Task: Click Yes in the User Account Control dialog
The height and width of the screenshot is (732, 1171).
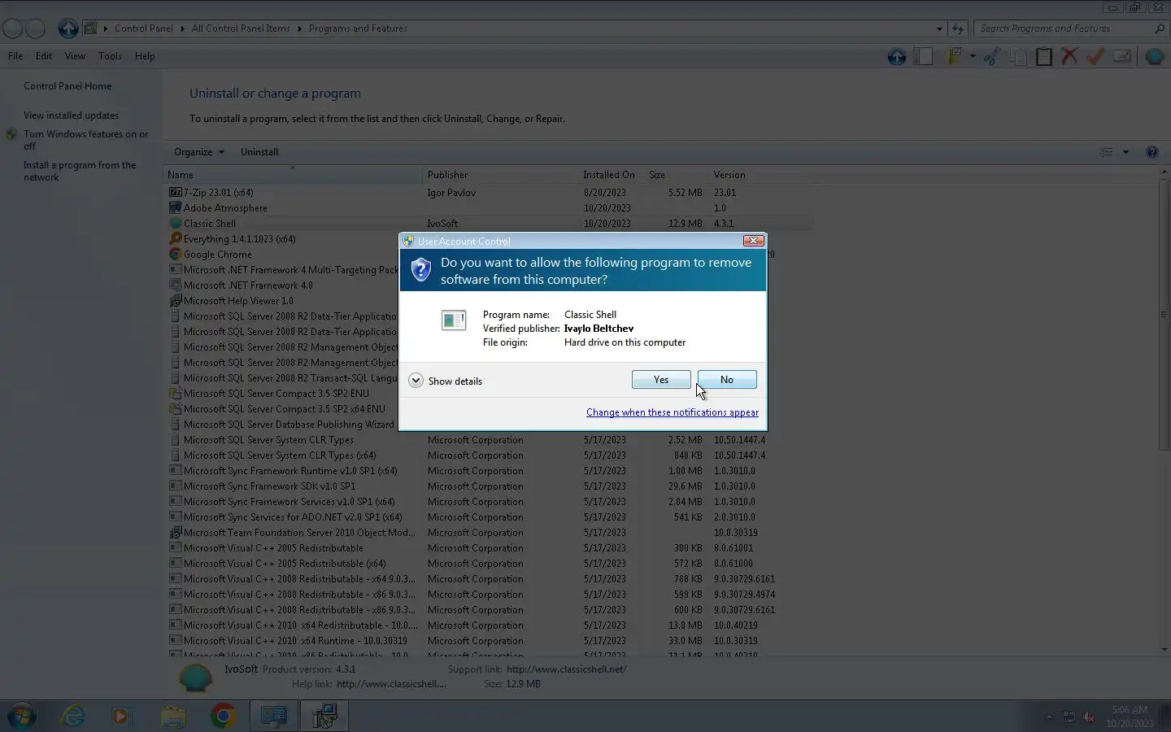Action: point(661,380)
